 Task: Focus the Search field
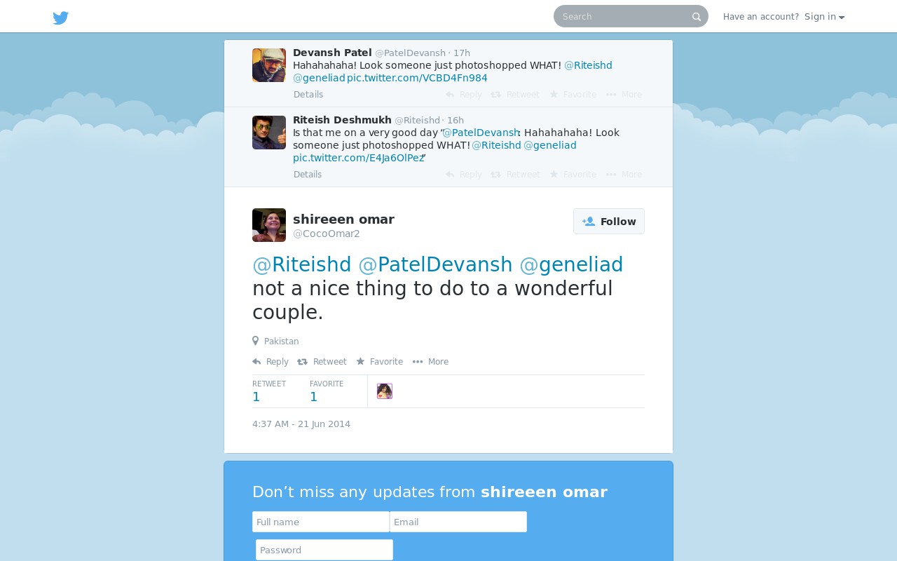[624, 16]
